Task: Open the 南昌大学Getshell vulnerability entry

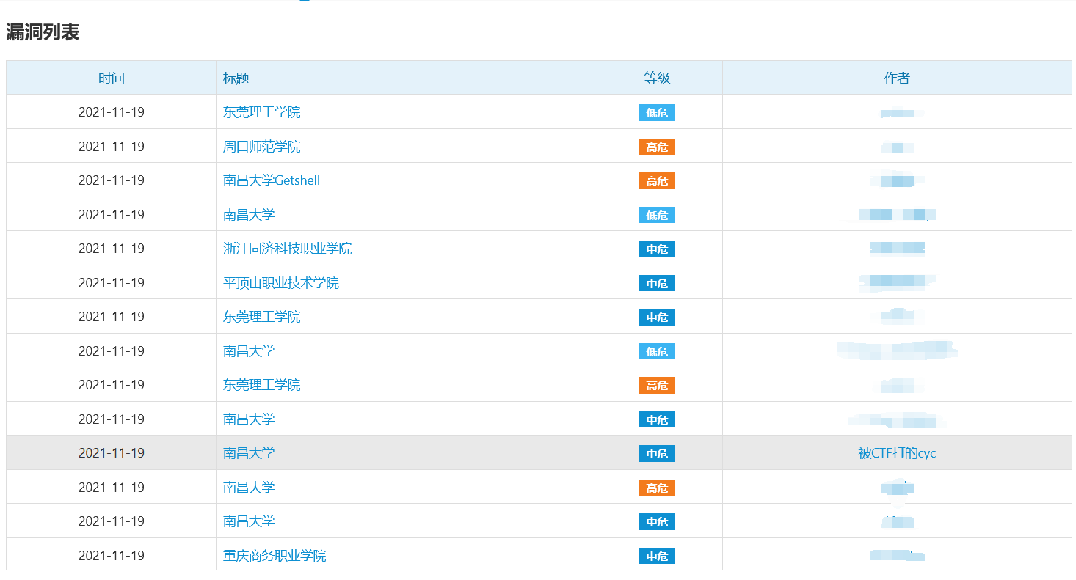Action: [x=272, y=180]
